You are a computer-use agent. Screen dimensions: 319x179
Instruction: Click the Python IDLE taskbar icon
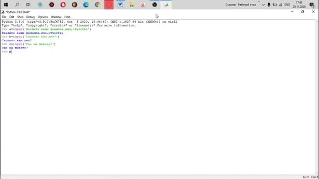(166, 5)
